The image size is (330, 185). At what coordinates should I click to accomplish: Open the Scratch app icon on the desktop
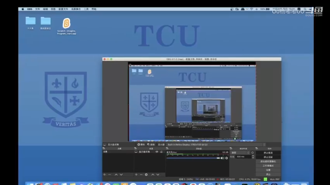point(66,23)
